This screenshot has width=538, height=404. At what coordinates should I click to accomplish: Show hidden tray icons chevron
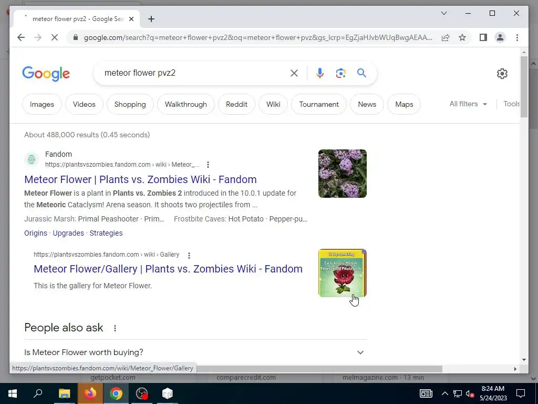pos(444,393)
